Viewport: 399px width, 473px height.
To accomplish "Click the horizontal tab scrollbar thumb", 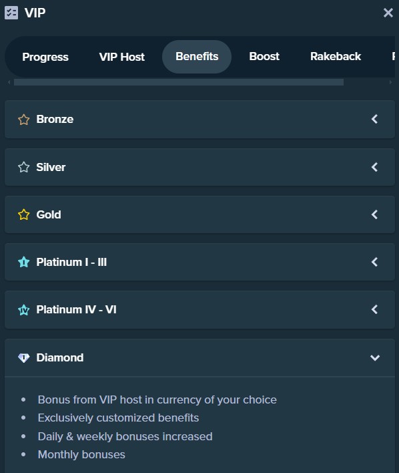I will 179,82.
